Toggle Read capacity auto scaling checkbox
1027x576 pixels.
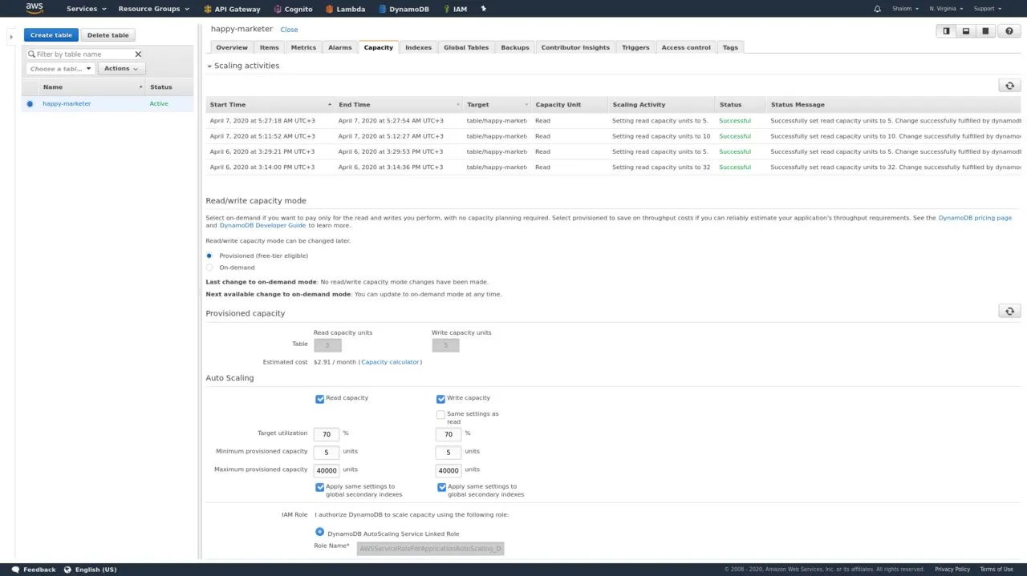[320, 398]
